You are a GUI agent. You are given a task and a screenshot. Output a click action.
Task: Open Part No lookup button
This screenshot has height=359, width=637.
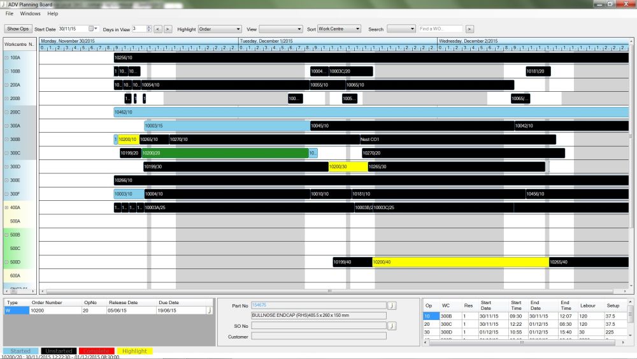(x=392, y=305)
